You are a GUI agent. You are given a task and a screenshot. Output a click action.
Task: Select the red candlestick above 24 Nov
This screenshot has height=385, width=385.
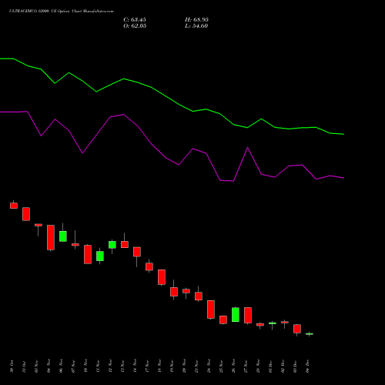click(x=211, y=310)
